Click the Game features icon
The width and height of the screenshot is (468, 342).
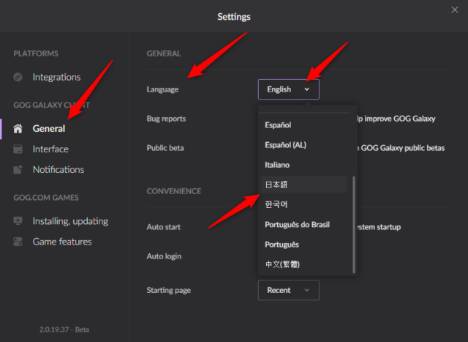[x=18, y=242]
